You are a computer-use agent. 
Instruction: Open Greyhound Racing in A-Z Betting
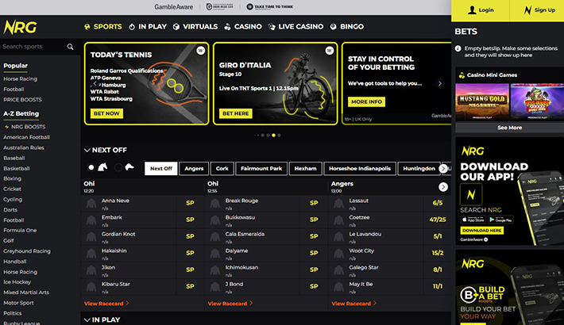tap(27, 251)
